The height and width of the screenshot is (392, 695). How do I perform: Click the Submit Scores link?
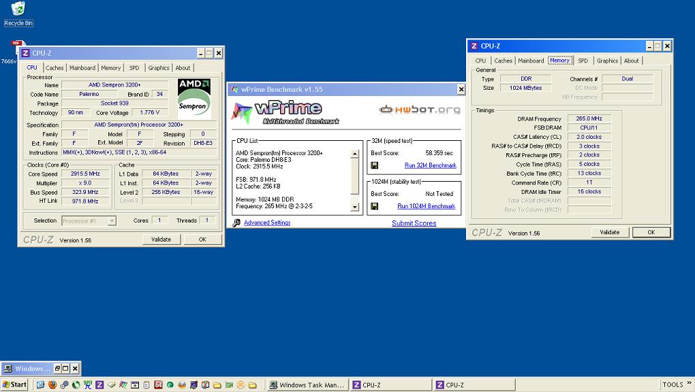[414, 223]
